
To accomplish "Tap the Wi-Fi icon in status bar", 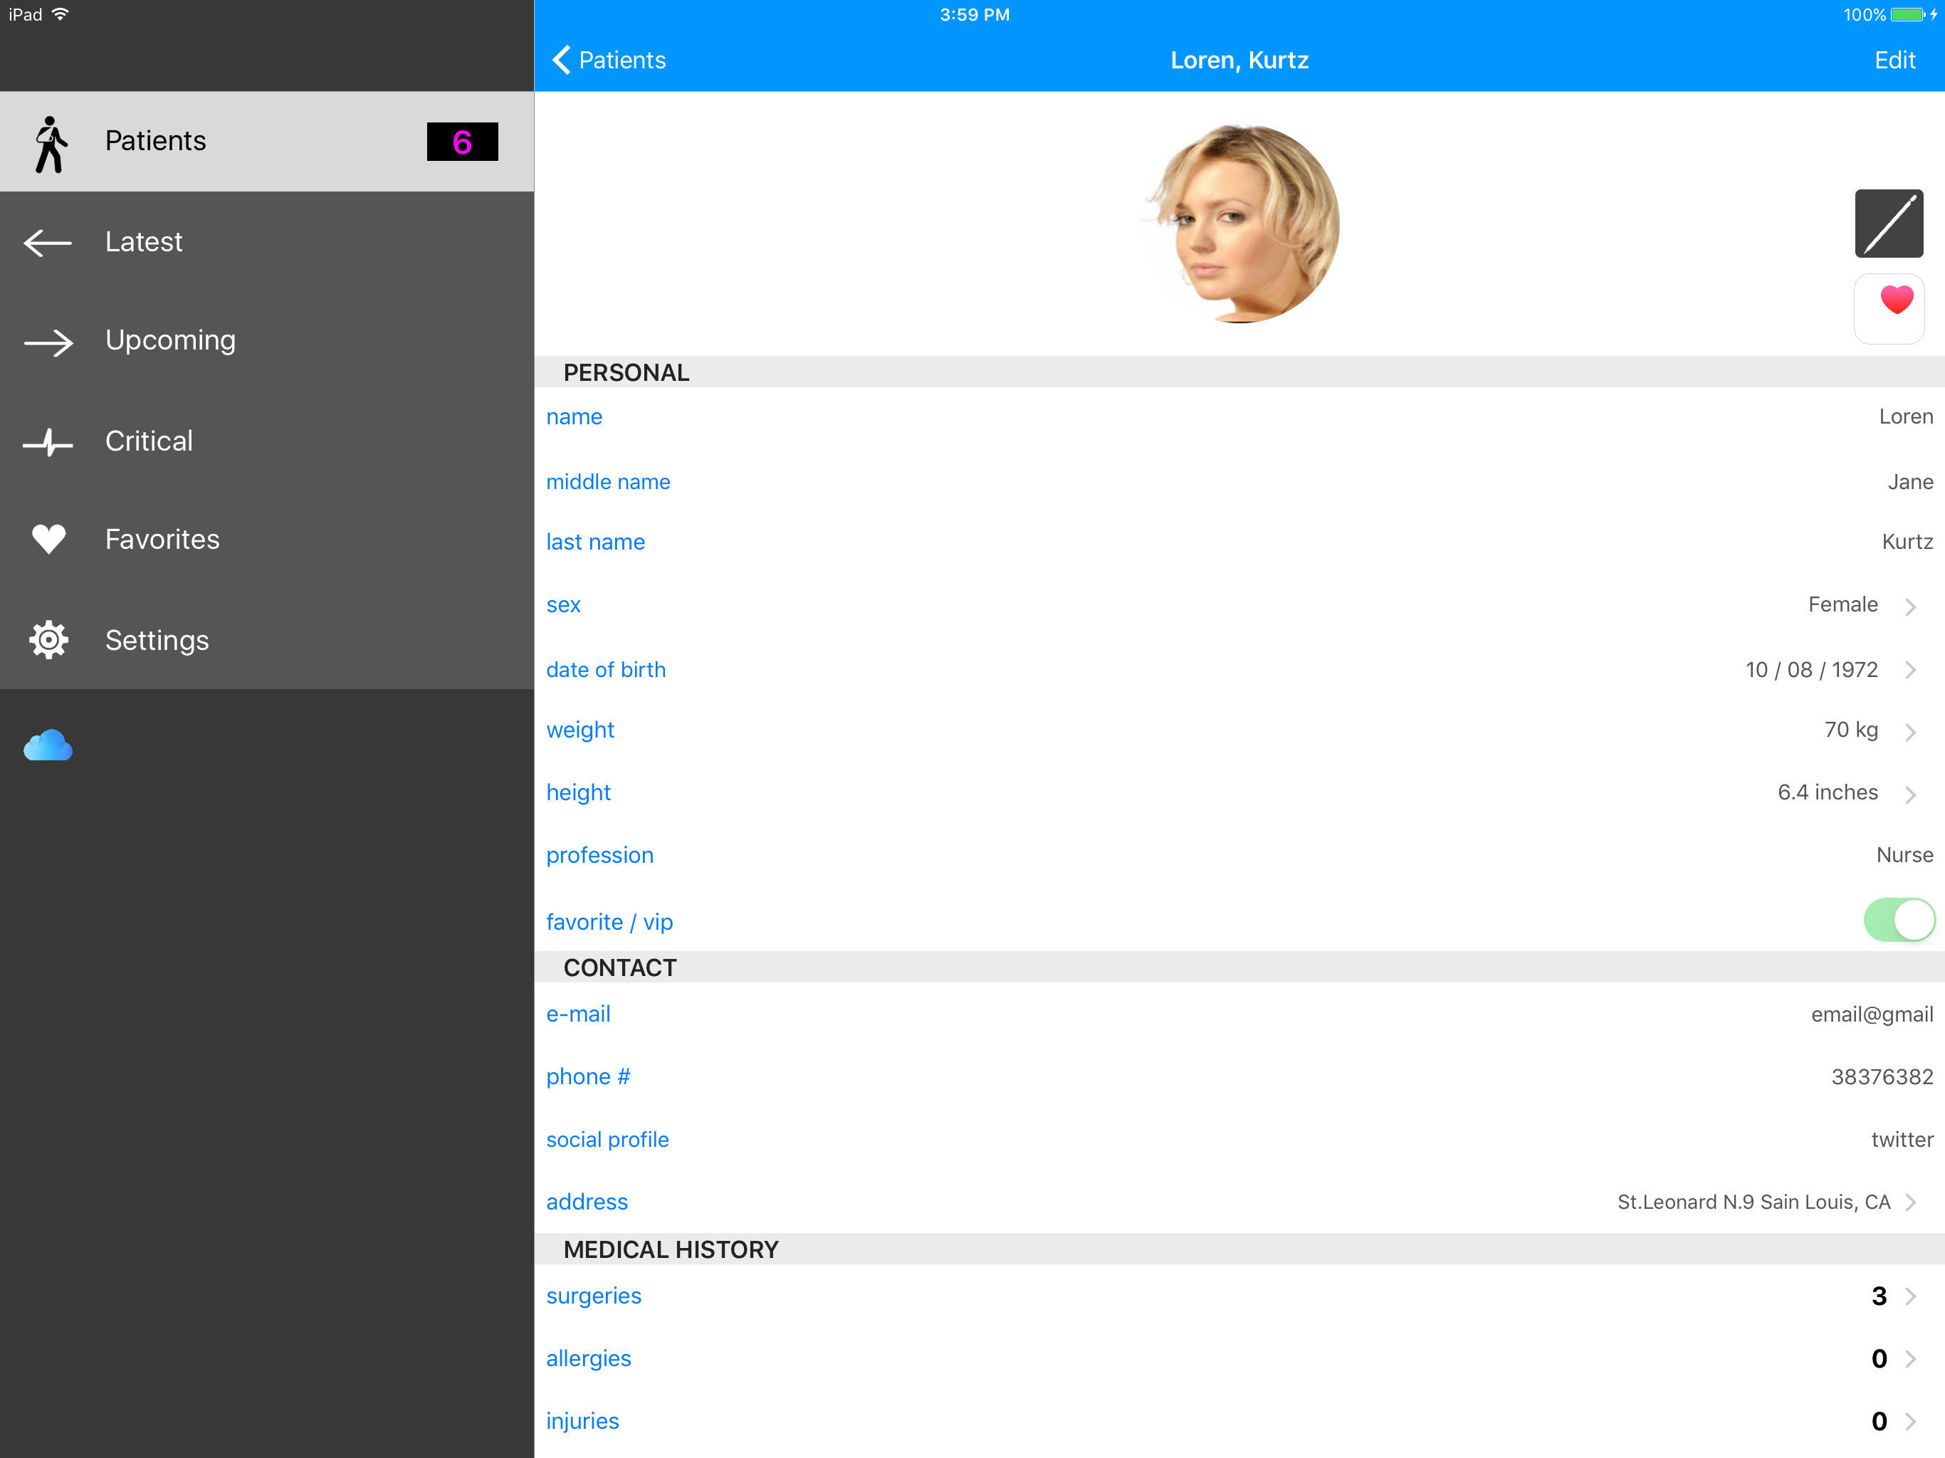I will pos(60,15).
